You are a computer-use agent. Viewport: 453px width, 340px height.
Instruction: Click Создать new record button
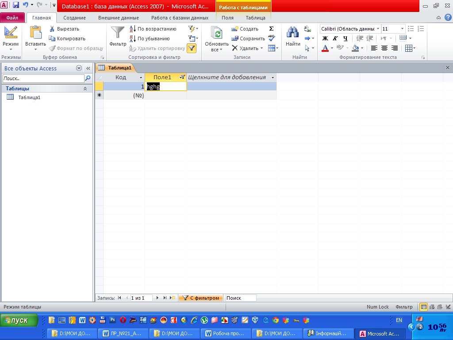245,29
